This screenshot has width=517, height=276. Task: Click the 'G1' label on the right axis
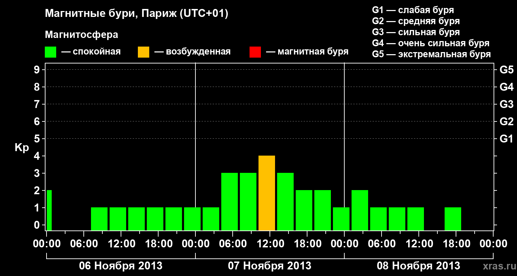coord(506,139)
